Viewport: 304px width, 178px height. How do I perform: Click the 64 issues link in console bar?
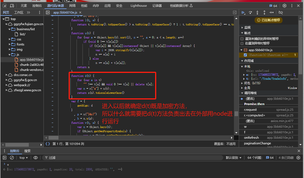[x=270, y=158]
